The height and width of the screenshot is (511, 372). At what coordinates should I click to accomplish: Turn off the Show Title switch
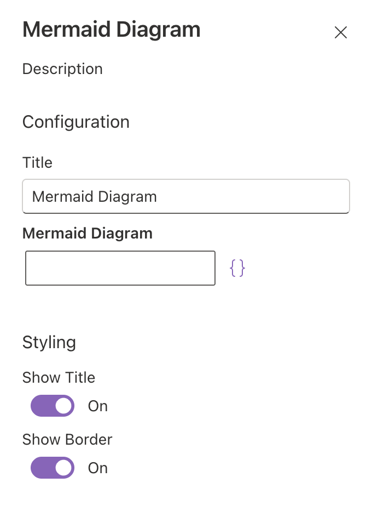[53, 406]
